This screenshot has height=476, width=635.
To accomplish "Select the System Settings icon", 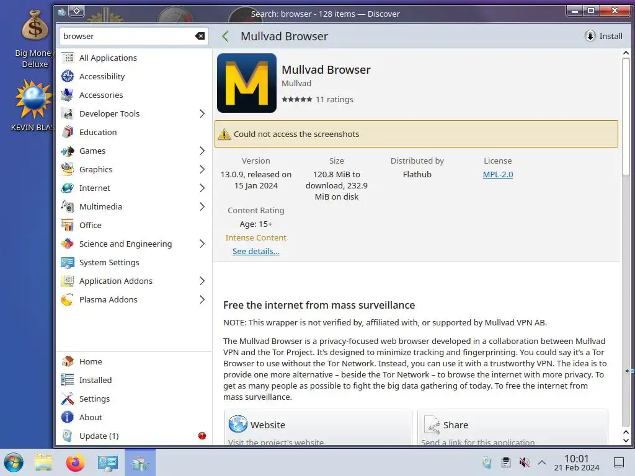I will (x=68, y=263).
